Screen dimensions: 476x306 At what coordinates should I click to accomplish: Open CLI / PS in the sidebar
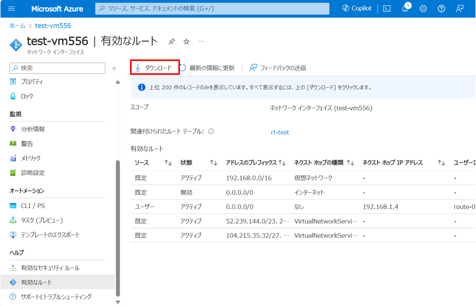pyautogui.click(x=33, y=206)
